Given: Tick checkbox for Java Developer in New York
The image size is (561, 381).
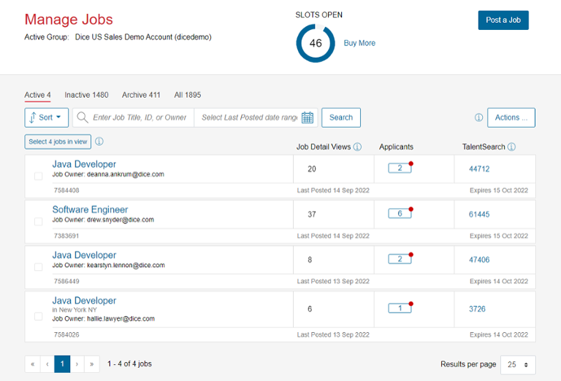Looking at the screenshot, I should click(39, 316).
